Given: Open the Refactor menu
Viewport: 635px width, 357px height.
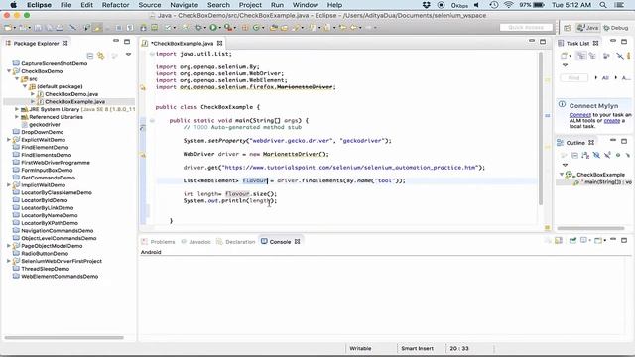Looking at the screenshot, I should point(115,5).
